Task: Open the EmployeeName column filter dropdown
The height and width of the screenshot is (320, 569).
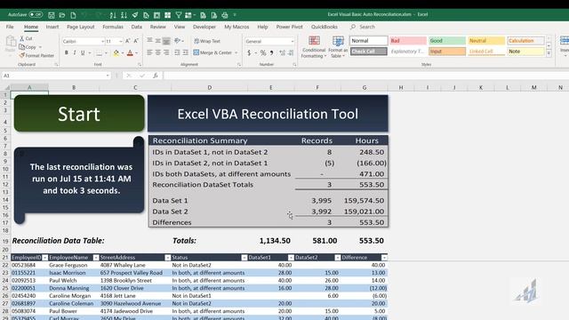Action: (96, 258)
